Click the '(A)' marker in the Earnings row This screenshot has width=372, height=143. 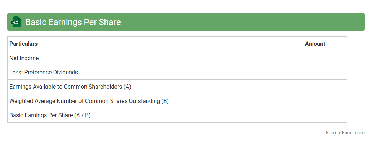click(127, 87)
